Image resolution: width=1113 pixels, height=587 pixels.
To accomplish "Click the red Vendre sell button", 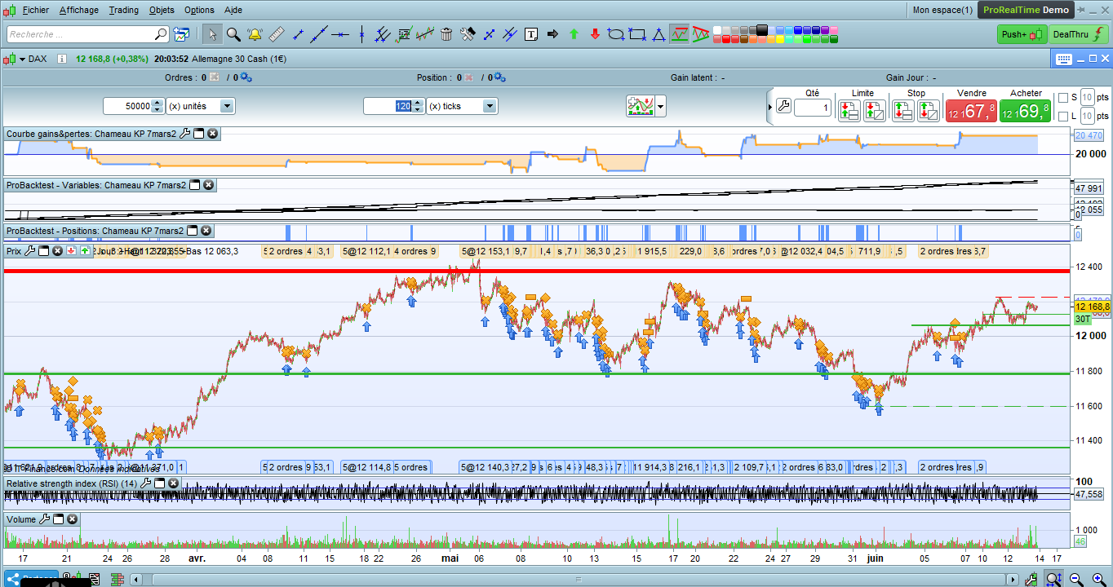I will tap(971, 111).
